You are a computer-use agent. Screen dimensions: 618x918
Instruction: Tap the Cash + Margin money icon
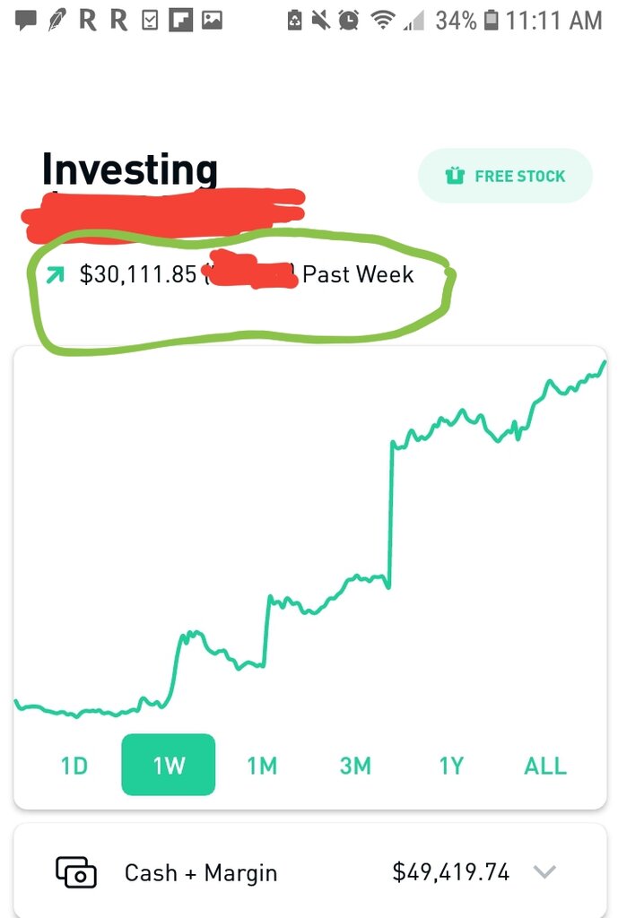(x=76, y=872)
